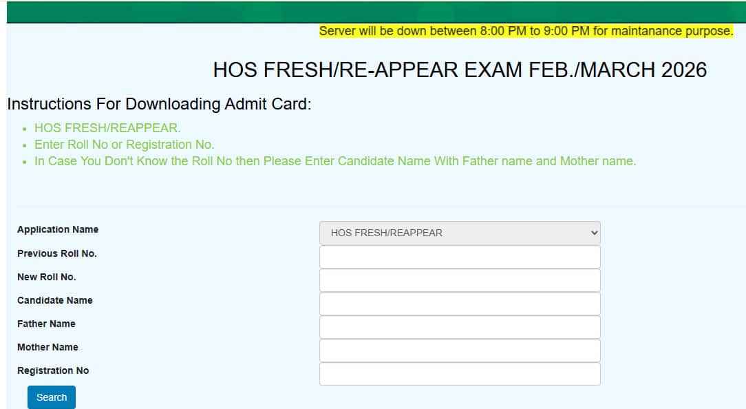Click the Candidate Name label
This screenshot has height=409, width=746.
(55, 300)
